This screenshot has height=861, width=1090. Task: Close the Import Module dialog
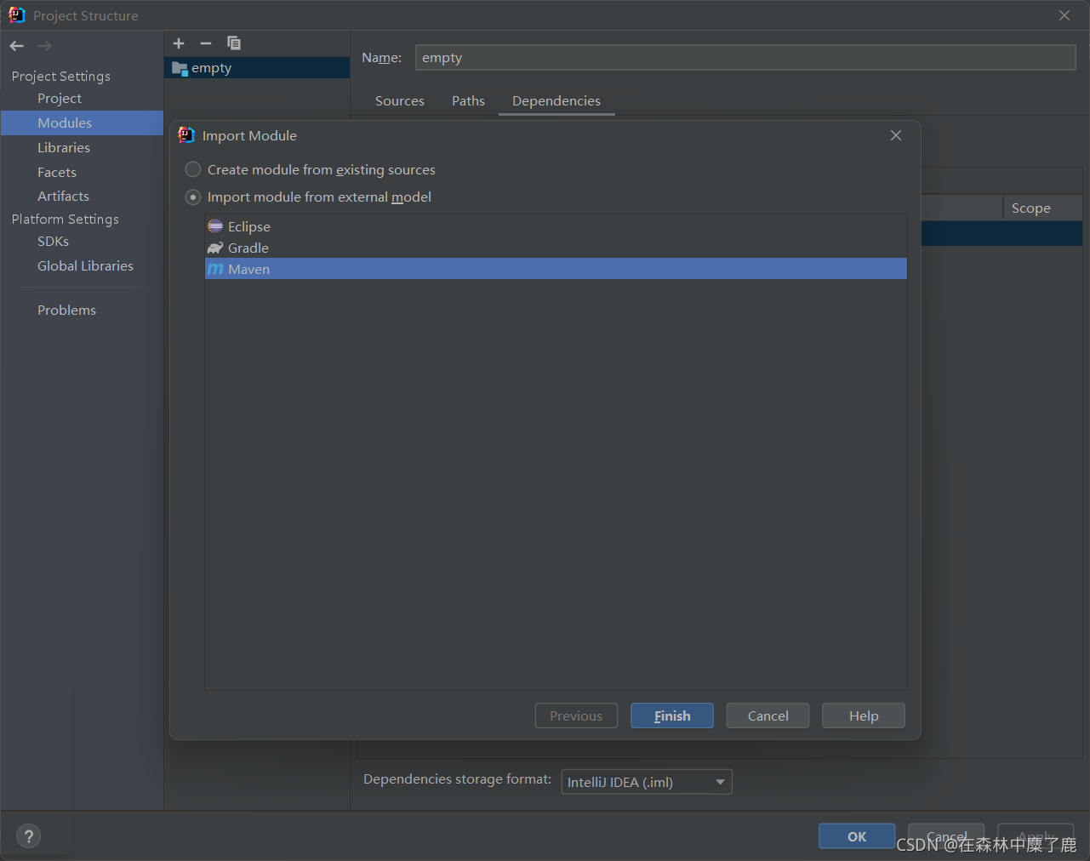[896, 135]
